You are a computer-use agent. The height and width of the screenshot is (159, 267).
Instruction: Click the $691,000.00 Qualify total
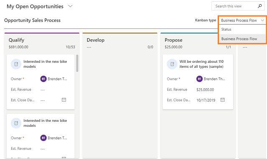pos(18,47)
